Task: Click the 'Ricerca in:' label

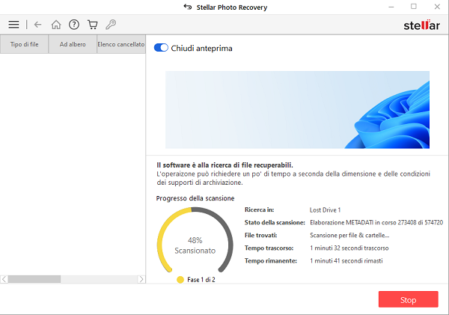Action: pyautogui.click(x=259, y=210)
